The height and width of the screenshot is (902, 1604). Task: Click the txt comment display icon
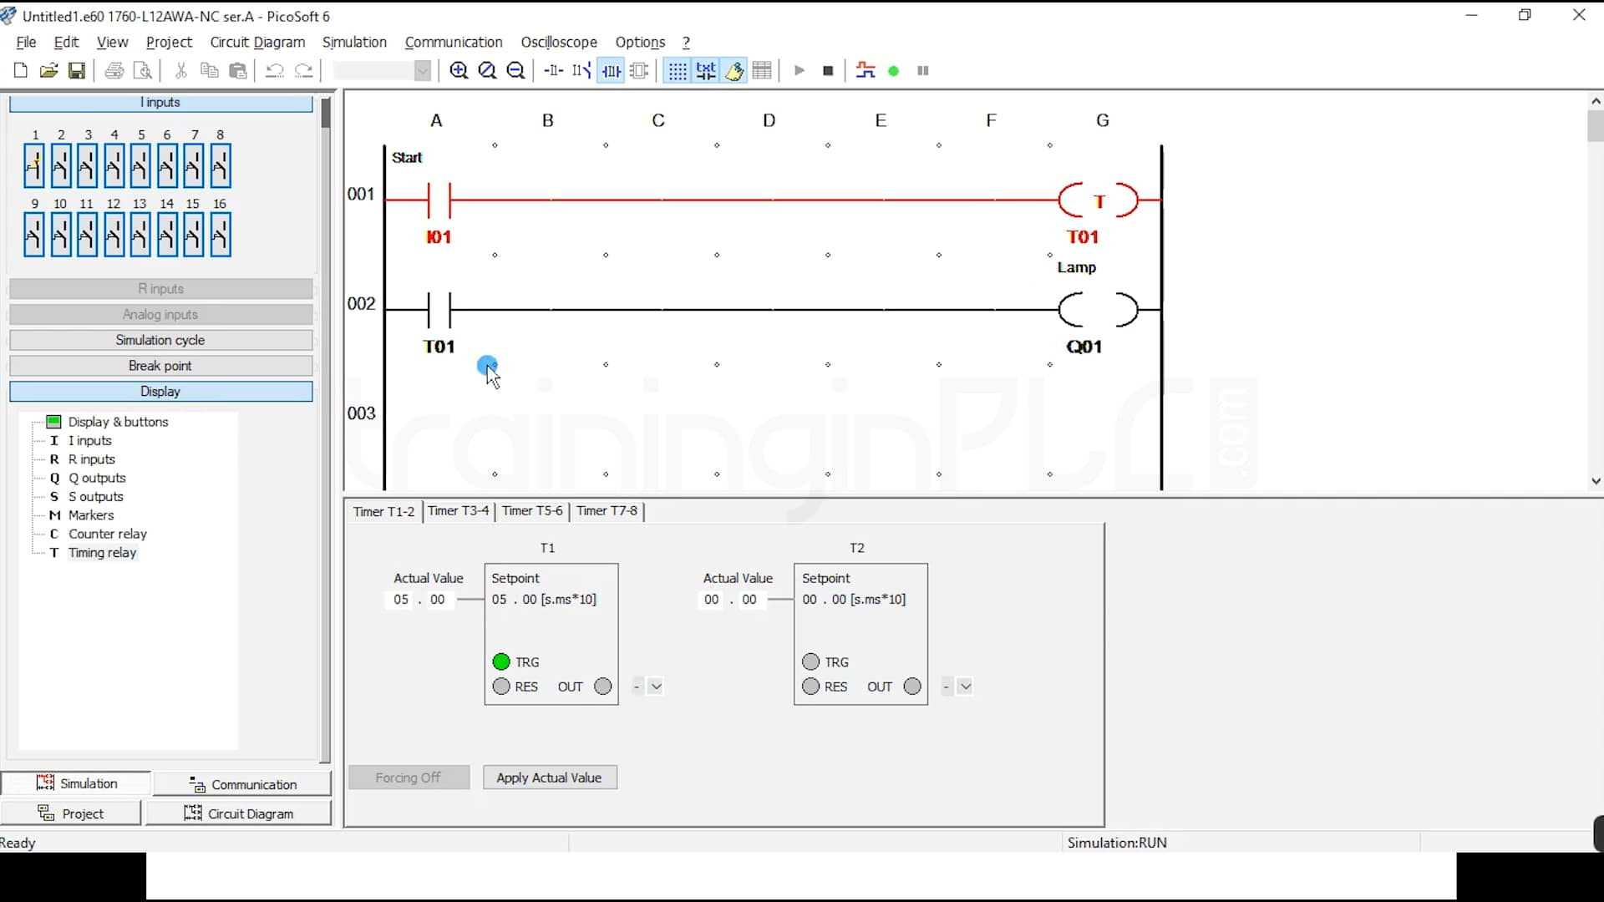(706, 71)
